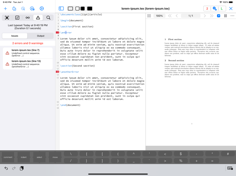Open the clipboard paste icon
Screen dimensions: 236x176
[22, 168]
